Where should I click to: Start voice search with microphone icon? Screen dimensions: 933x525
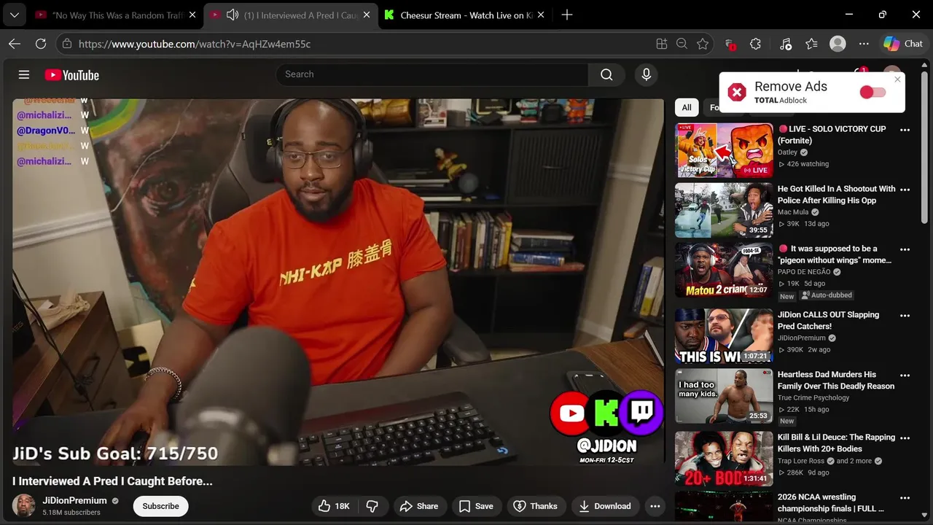point(646,74)
